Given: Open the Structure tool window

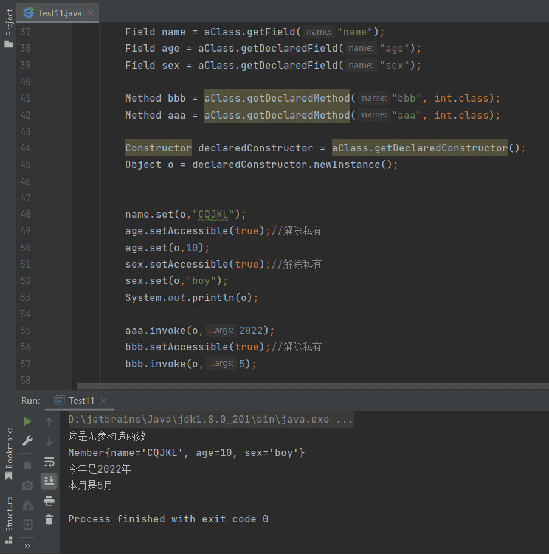Looking at the screenshot, I should point(9,520).
